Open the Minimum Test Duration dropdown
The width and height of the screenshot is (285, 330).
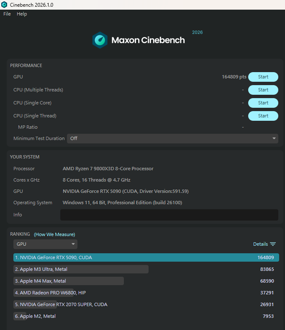pos(172,138)
